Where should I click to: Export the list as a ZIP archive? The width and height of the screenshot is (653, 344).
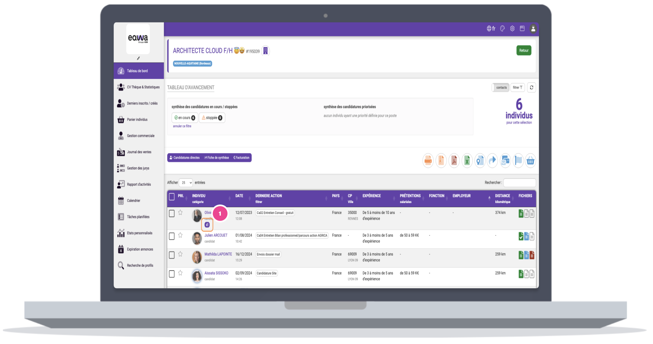[x=441, y=161]
